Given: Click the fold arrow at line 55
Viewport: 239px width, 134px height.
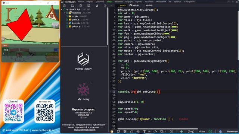Looking at the screenshot, I should (x=111, y=92).
